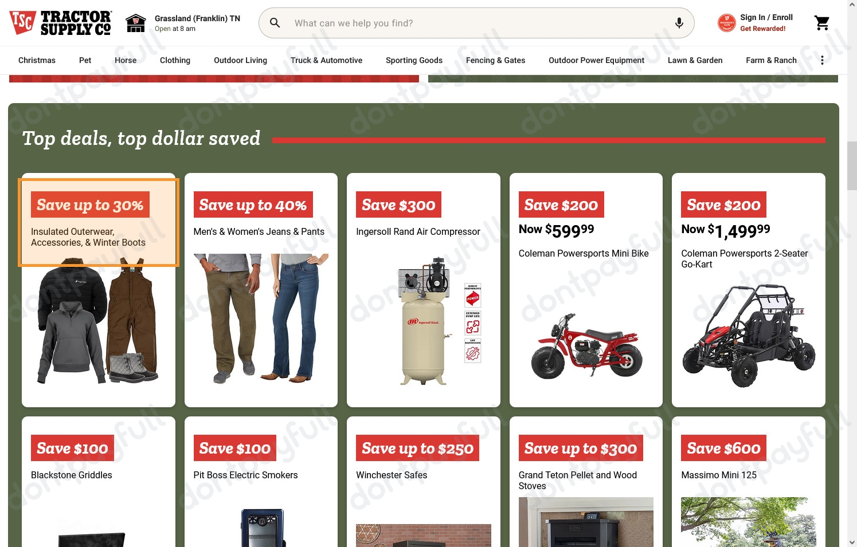Click Save up to 40% jeans badge
The height and width of the screenshot is (547, 857).
[x=253, y=204]
